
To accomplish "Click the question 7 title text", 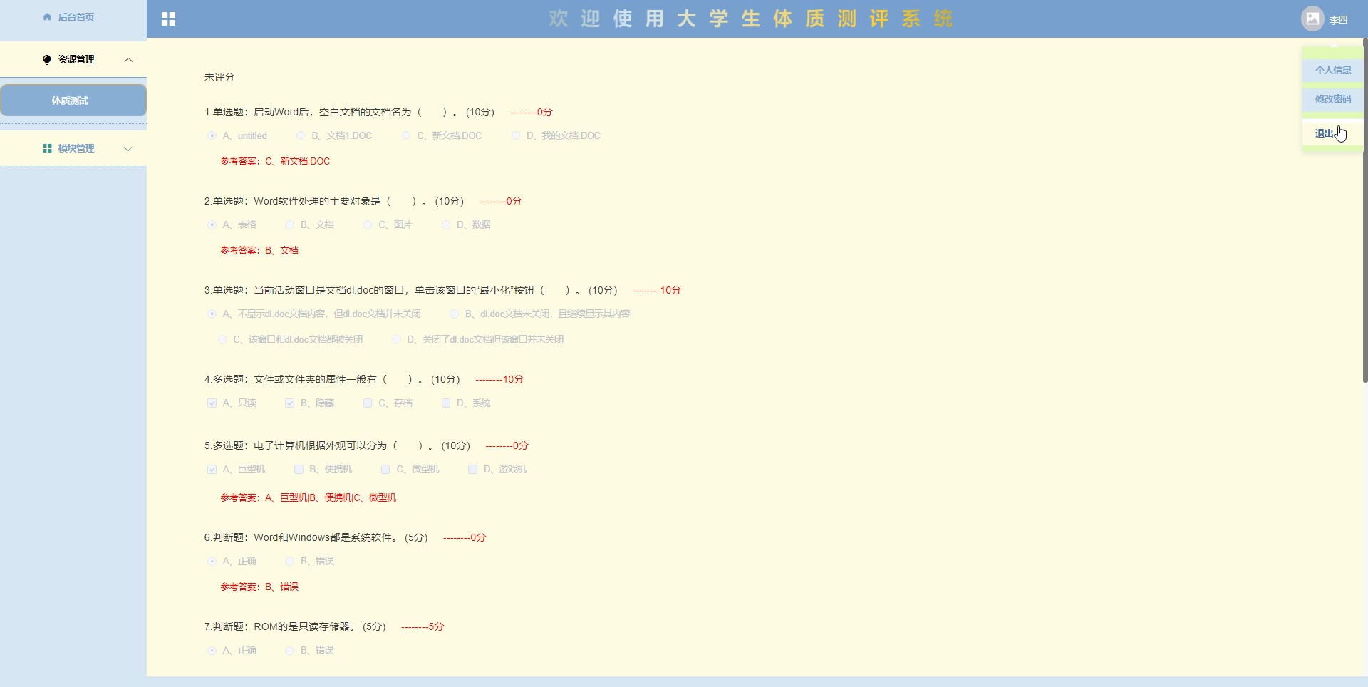I will (x=295, y=626).
